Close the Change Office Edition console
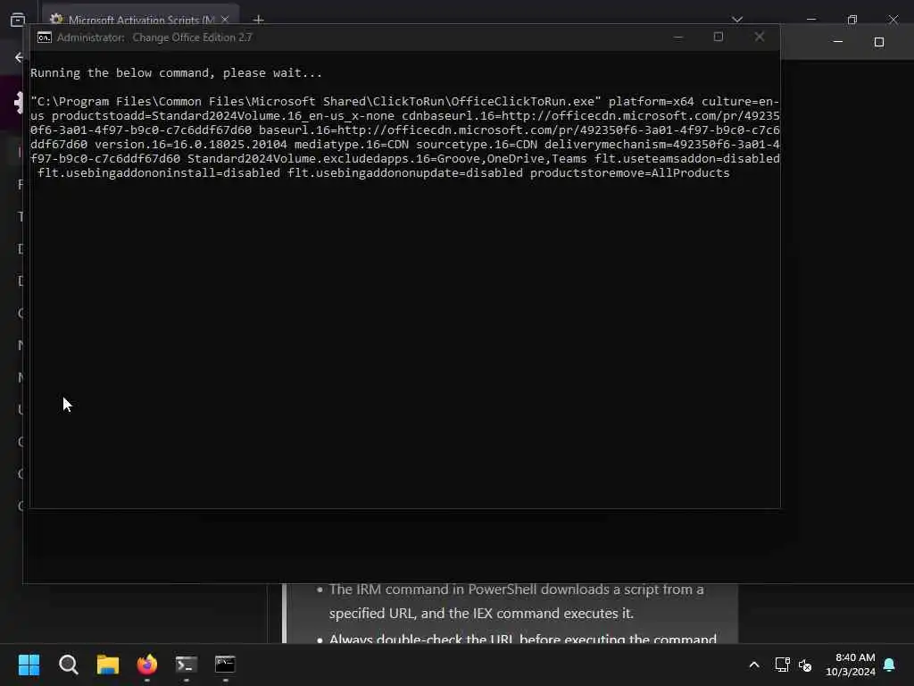This screenshot has height=686, width=914. pos(759,38)
